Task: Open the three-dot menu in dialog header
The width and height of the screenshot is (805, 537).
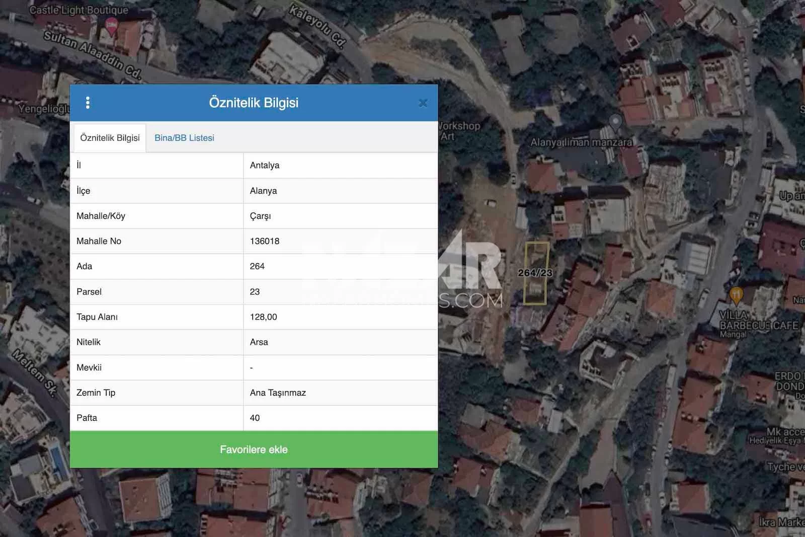Action: [88, 103]
